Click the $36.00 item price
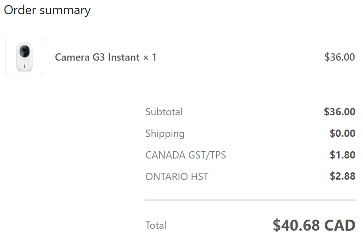363x238 pixels. (x=340, y=57)
